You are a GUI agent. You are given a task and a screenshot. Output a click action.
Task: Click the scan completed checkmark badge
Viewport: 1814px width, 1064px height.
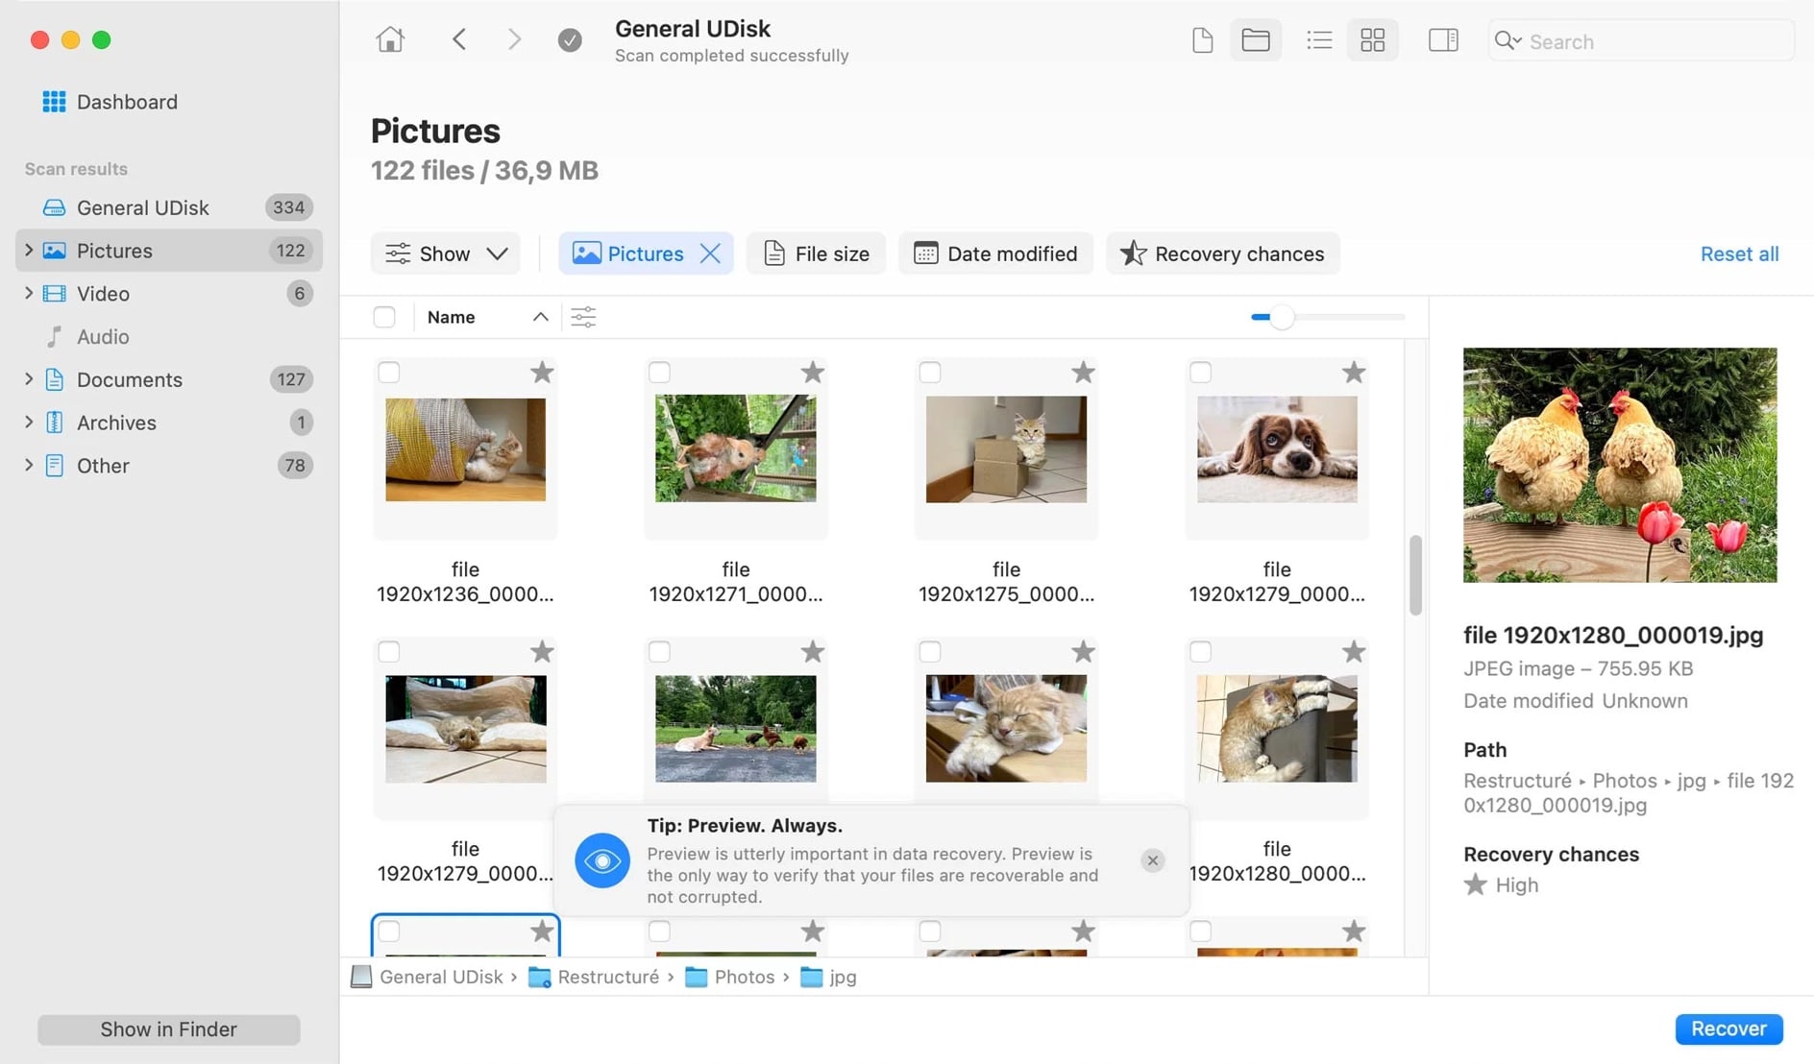tap(570, 40)
